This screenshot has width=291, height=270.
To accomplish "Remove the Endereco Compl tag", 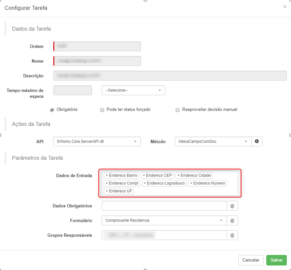I will point(107,183).
